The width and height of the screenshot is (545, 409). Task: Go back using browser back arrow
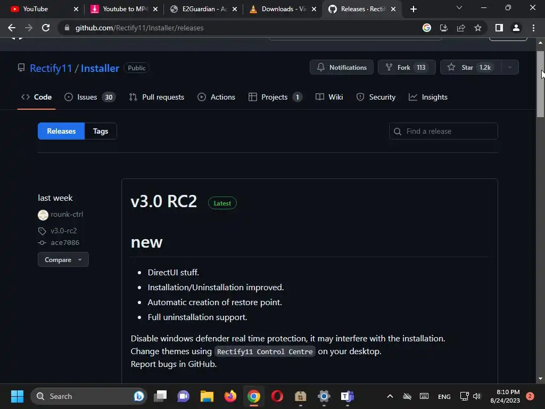pos(12,28)
